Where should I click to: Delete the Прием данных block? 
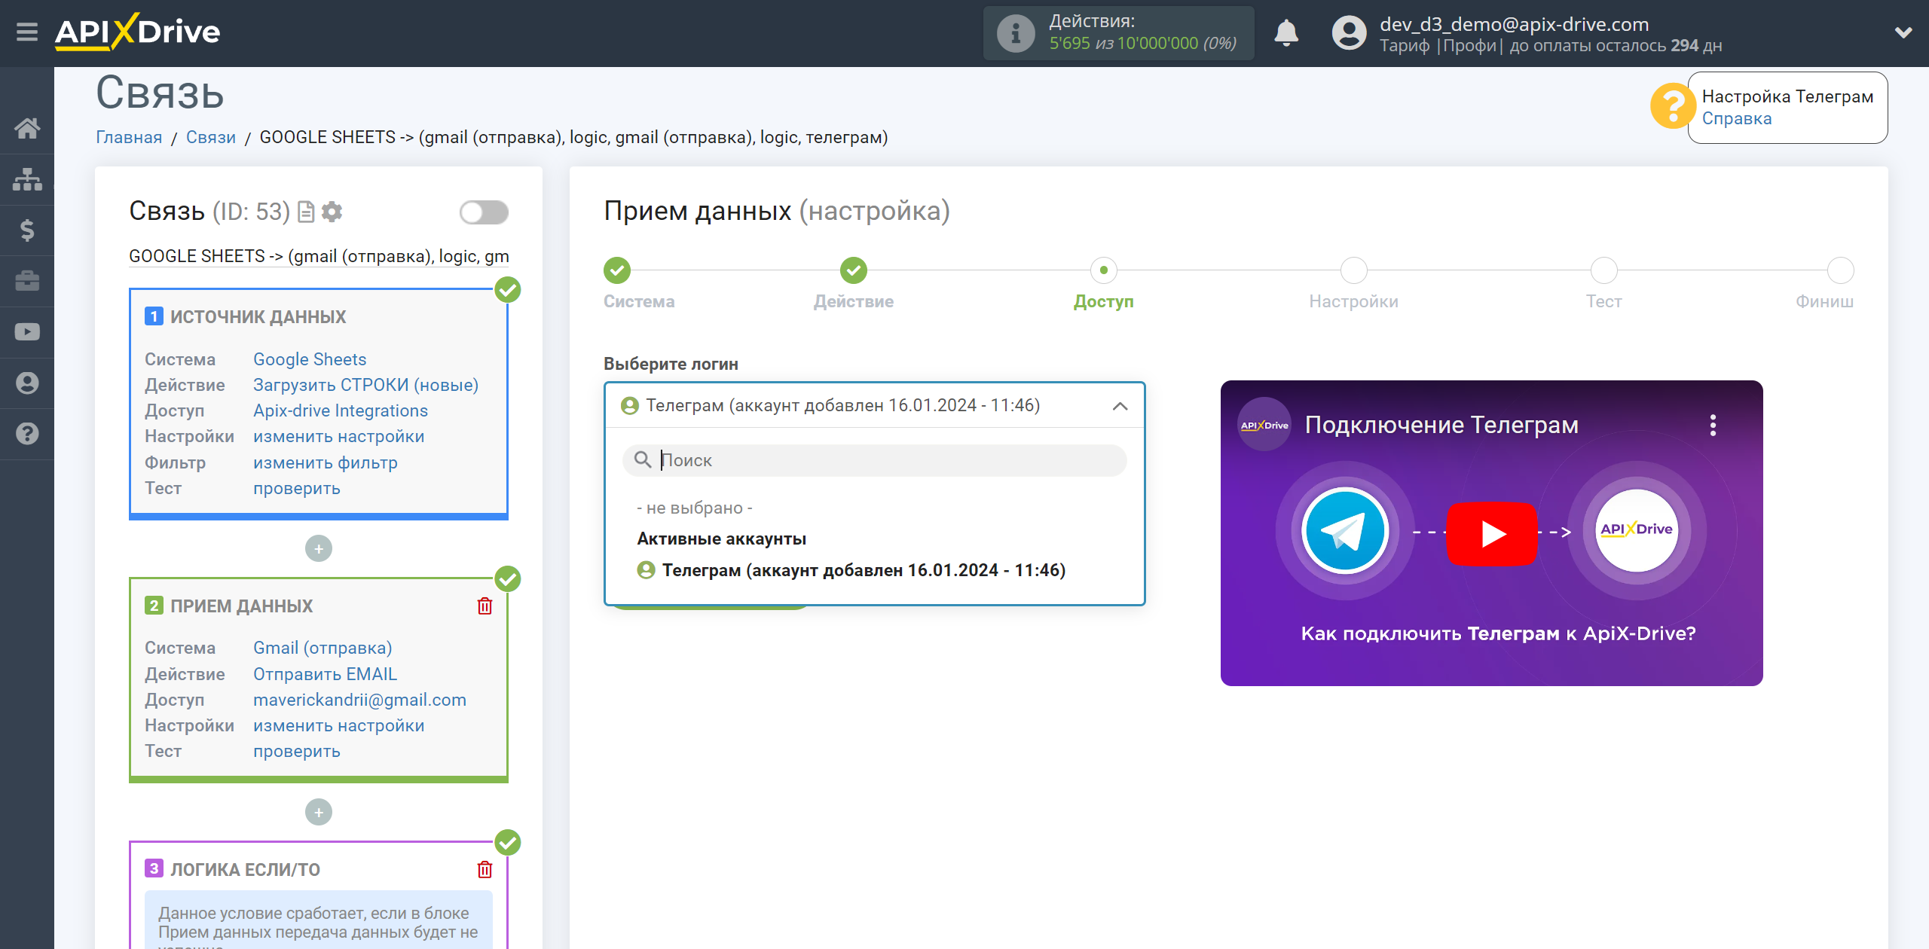point(485,606)
